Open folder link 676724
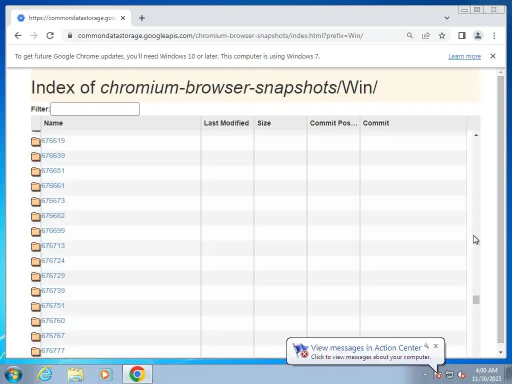 point(53,261)
